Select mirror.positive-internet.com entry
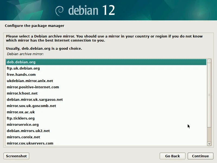 click(106, 87)
